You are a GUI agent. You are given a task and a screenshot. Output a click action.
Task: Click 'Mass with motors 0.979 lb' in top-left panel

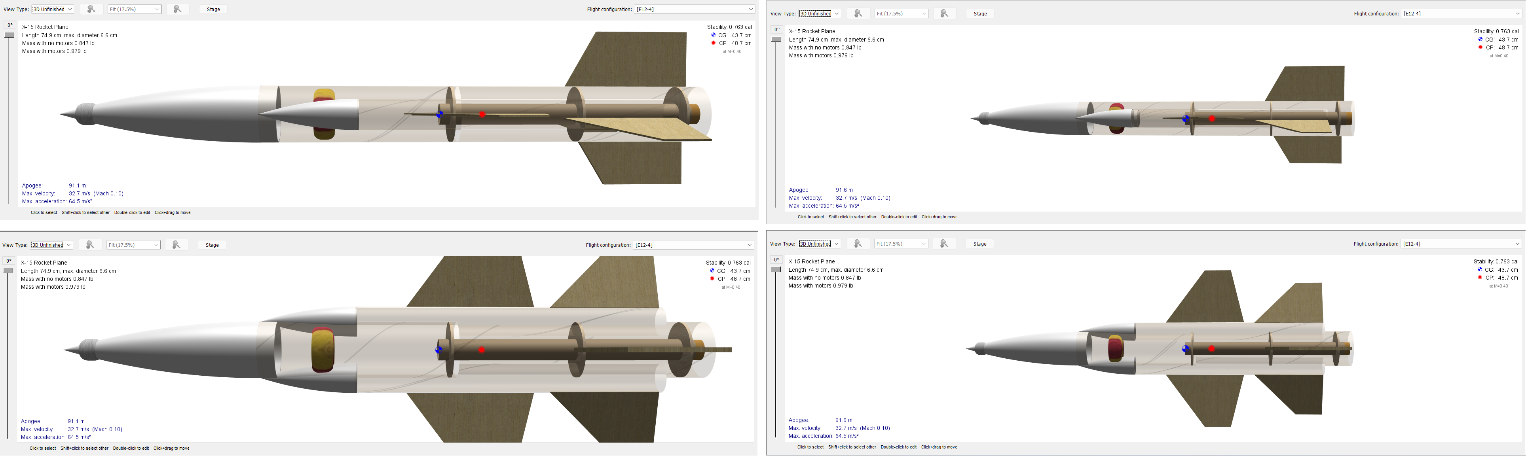[55, 51]
